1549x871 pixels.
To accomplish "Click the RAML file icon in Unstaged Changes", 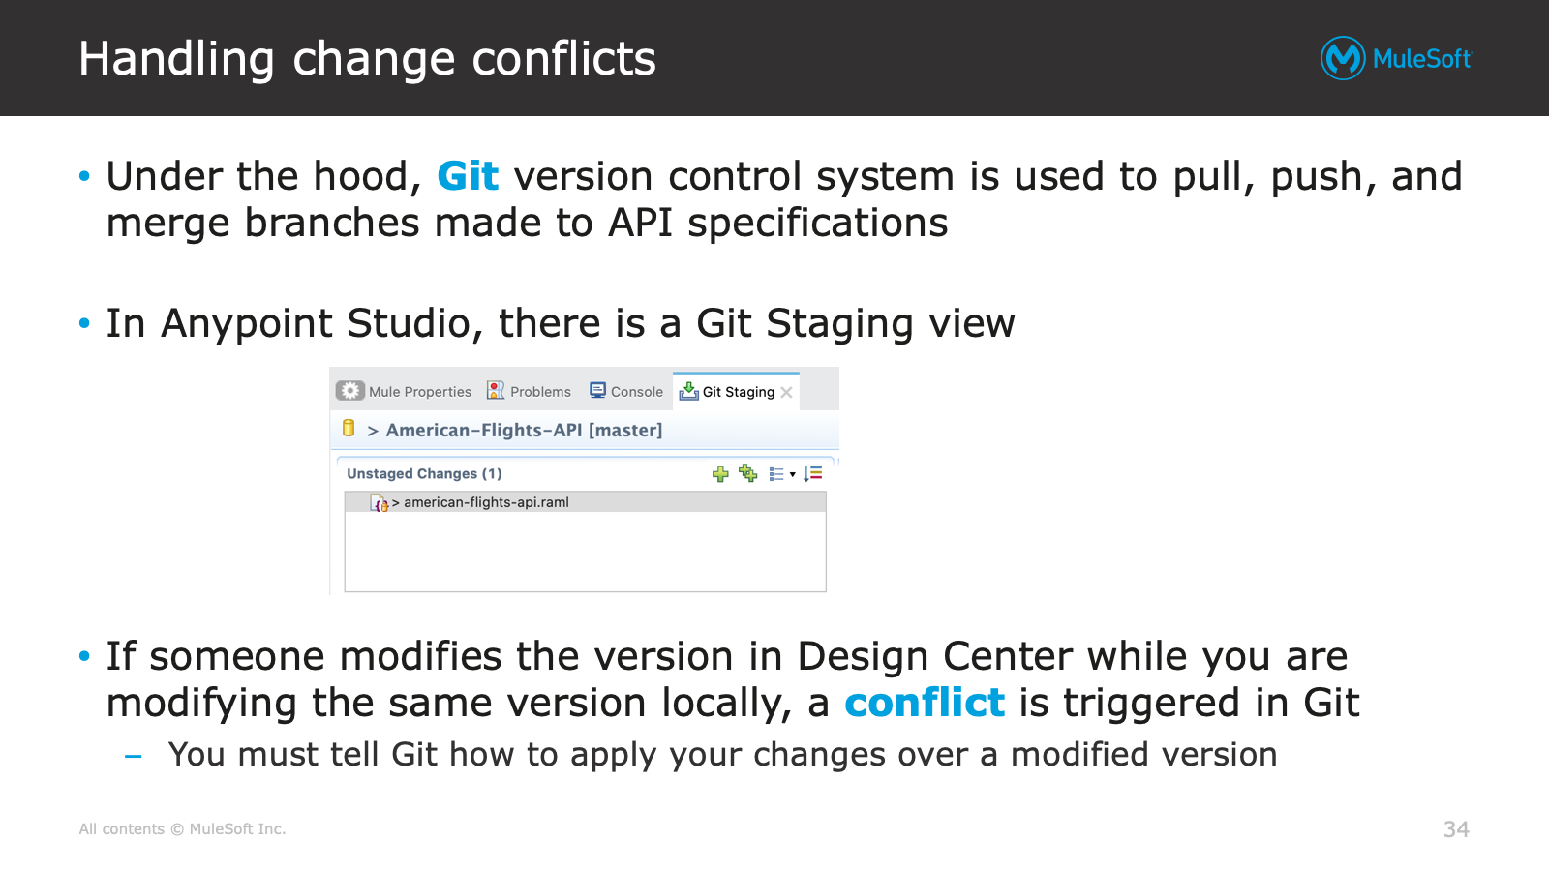I will (x=380, y=502).
